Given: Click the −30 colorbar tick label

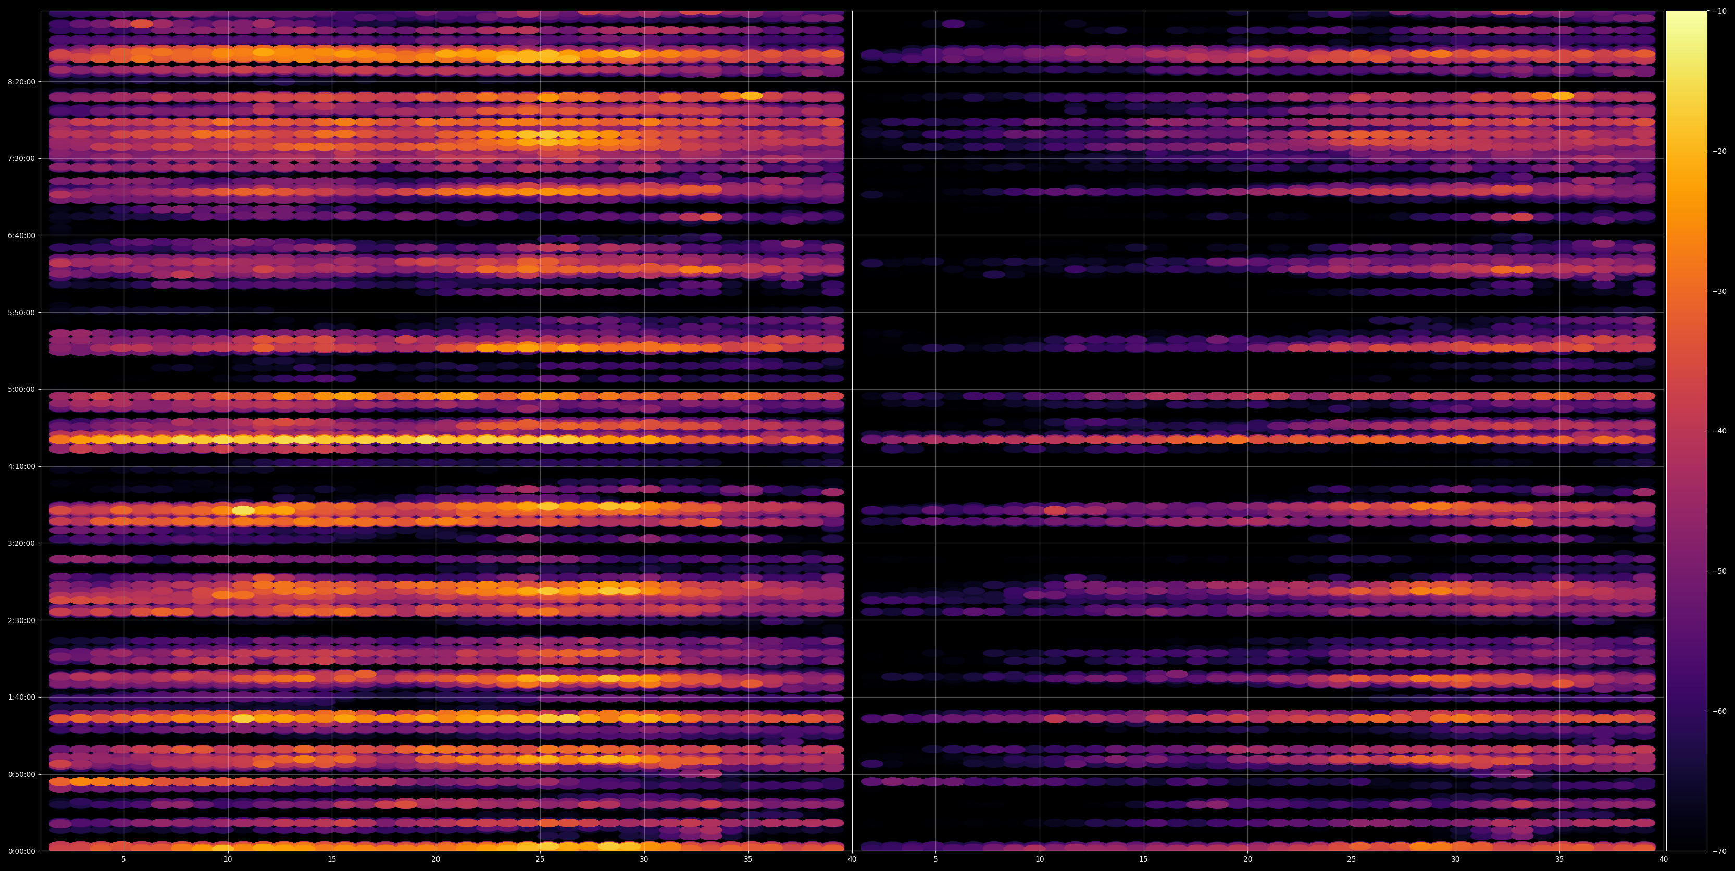Looking at the screenshot, I should click(1719, 291).
